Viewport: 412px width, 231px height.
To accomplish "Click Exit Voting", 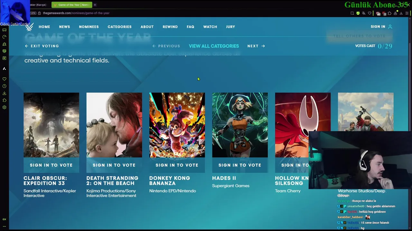I will 42,46.
